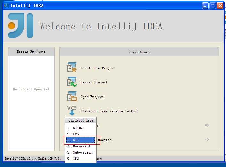Select CVS in checkout list

point(81,134)
